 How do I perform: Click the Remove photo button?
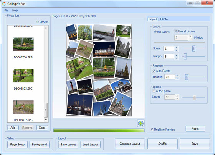tap(27, 128)
